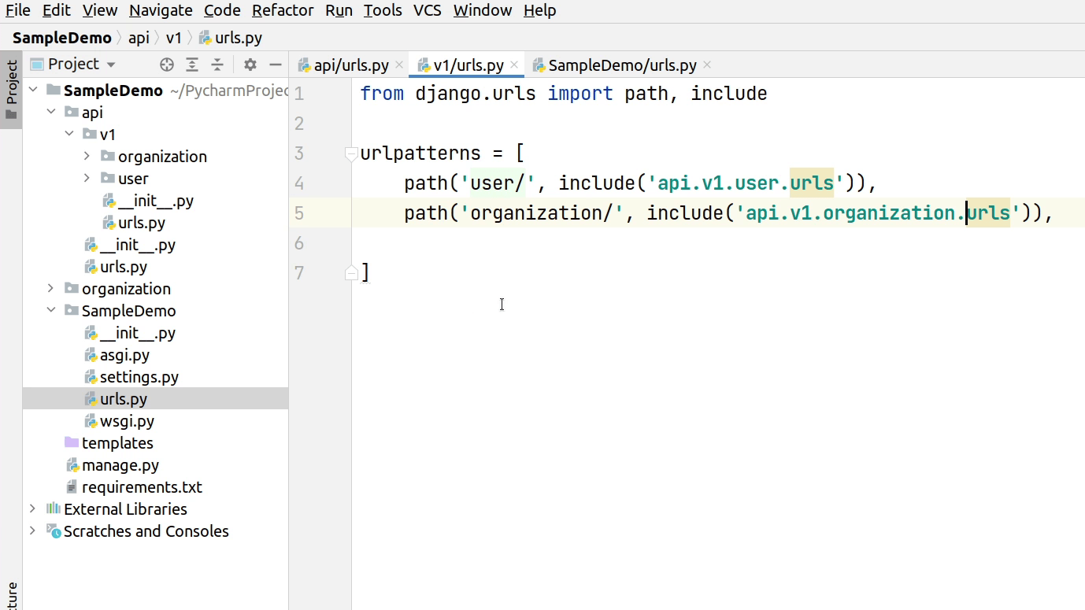The width and height of the screenshot is (1085, 610).
Task: Open the Refactor menu
Action: 282,10
